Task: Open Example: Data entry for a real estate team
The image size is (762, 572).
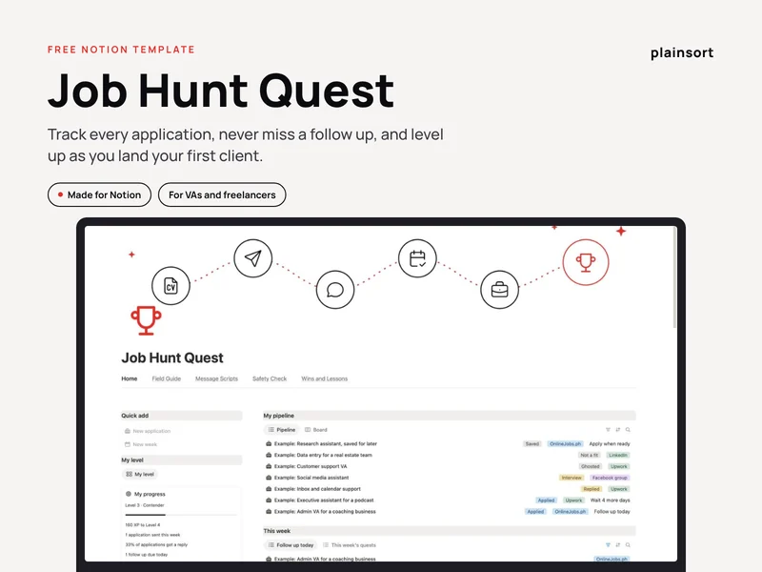Action: tap(323, 456)
